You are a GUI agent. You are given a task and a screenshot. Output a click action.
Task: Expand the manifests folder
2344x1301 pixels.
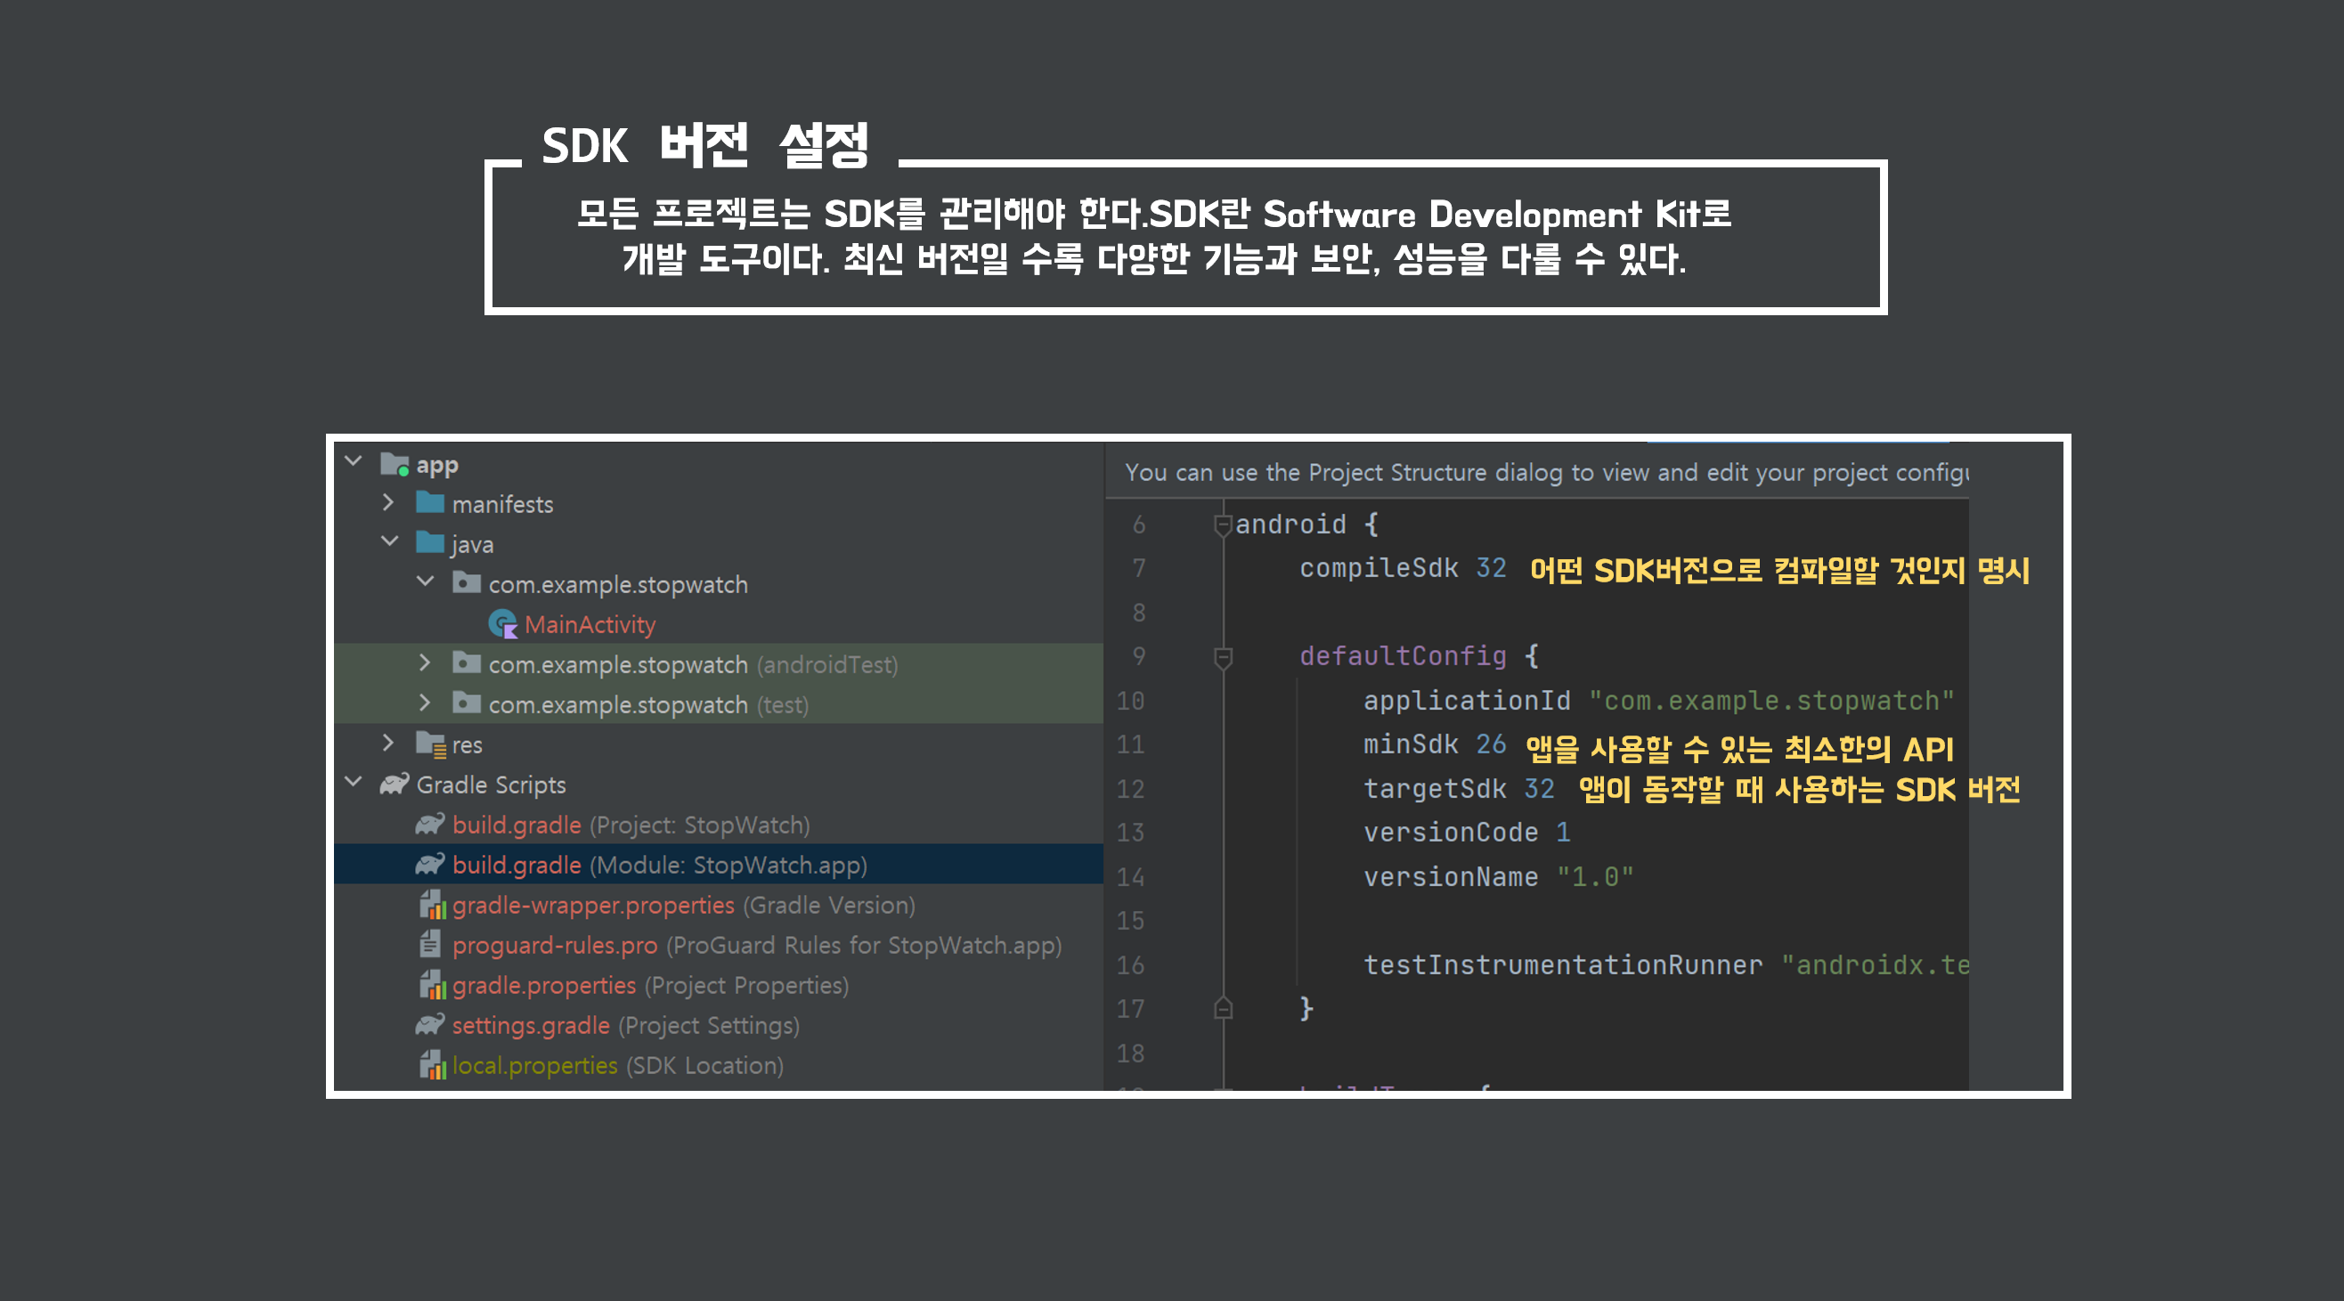point(388,502)
